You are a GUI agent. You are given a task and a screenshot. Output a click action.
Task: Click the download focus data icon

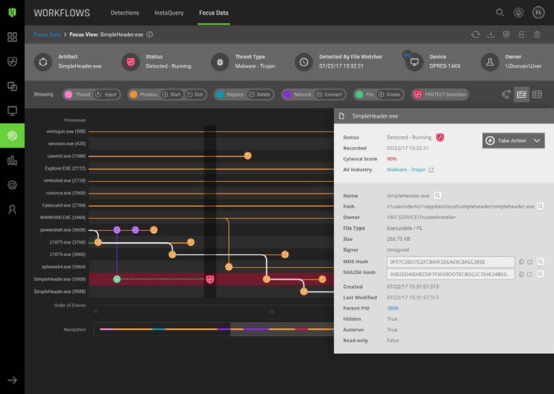pyautogui.click(x=491, y=35)
